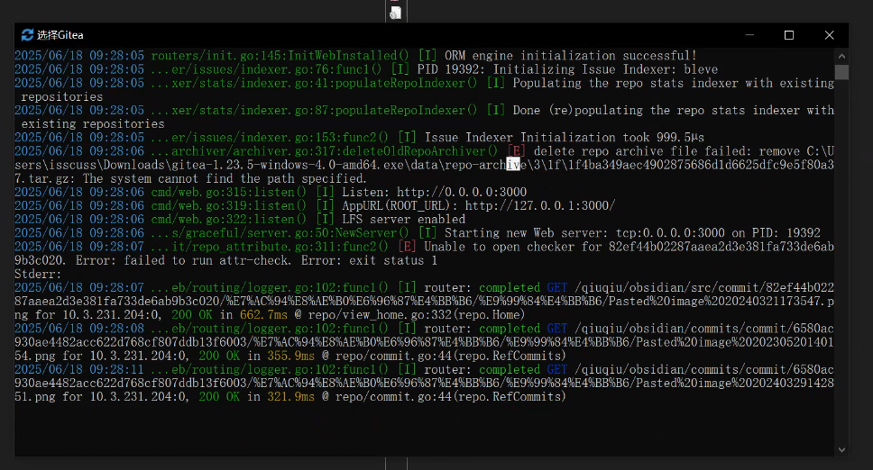Click the scrollbar up arrow
873x470 pixels.
[x=841, y=56]
